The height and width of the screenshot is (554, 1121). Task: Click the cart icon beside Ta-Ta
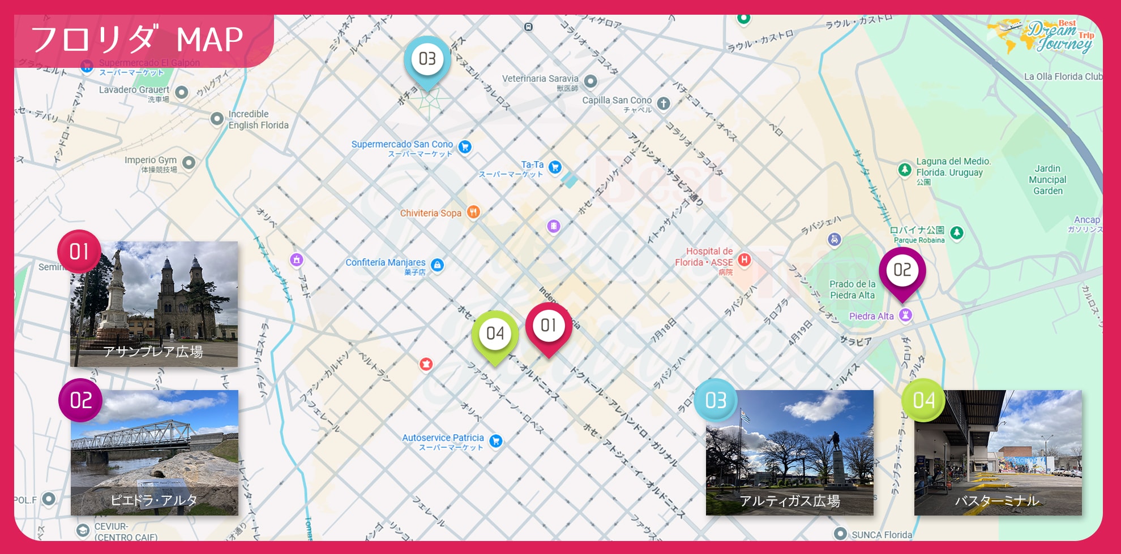[x=555, y=167]
